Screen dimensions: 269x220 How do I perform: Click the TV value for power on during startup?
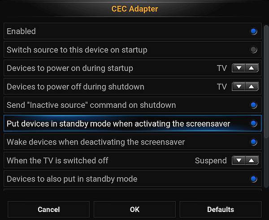pos(222,68)
